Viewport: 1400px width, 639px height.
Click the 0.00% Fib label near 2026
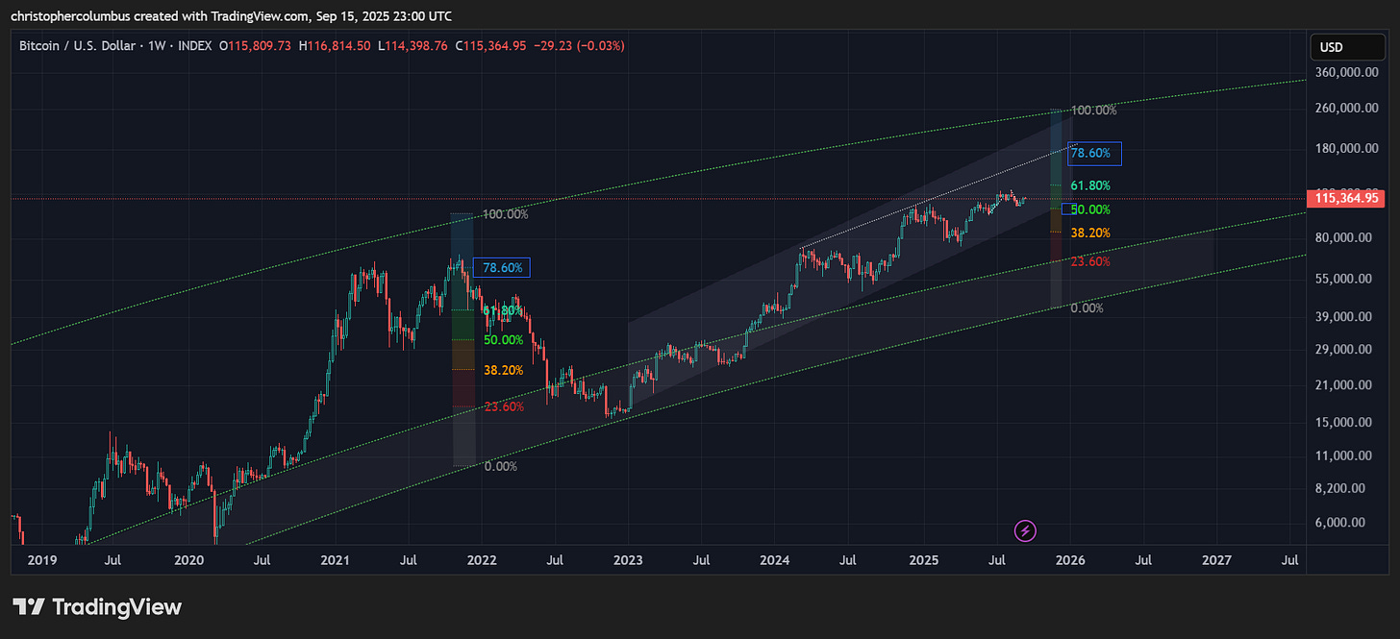pyautogui.click(x=1087, y=308)
